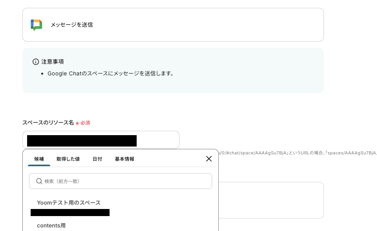Click the masked value in the resource name field
The height and width of the screenshot is (231, 377).
[81, 141]
